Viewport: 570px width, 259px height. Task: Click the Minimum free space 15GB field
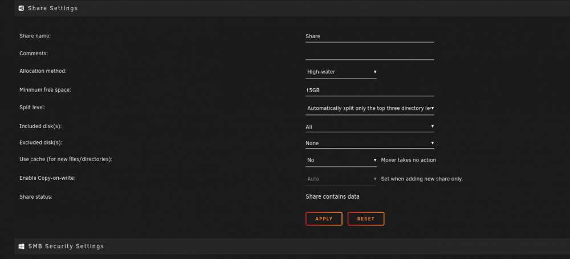point(370,90)
